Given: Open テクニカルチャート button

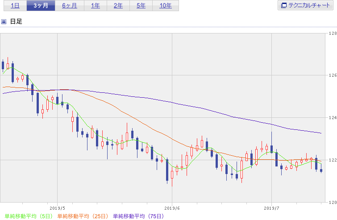Looking at the screenshot, I should pos(305,5).
